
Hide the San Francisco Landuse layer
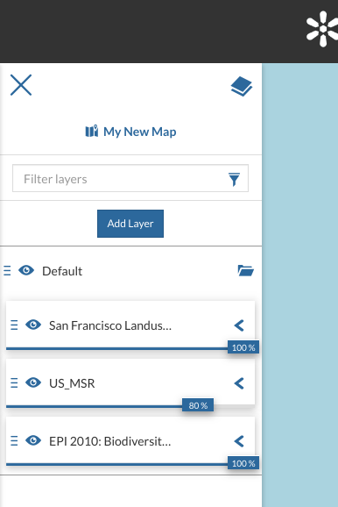click(33, 325)
